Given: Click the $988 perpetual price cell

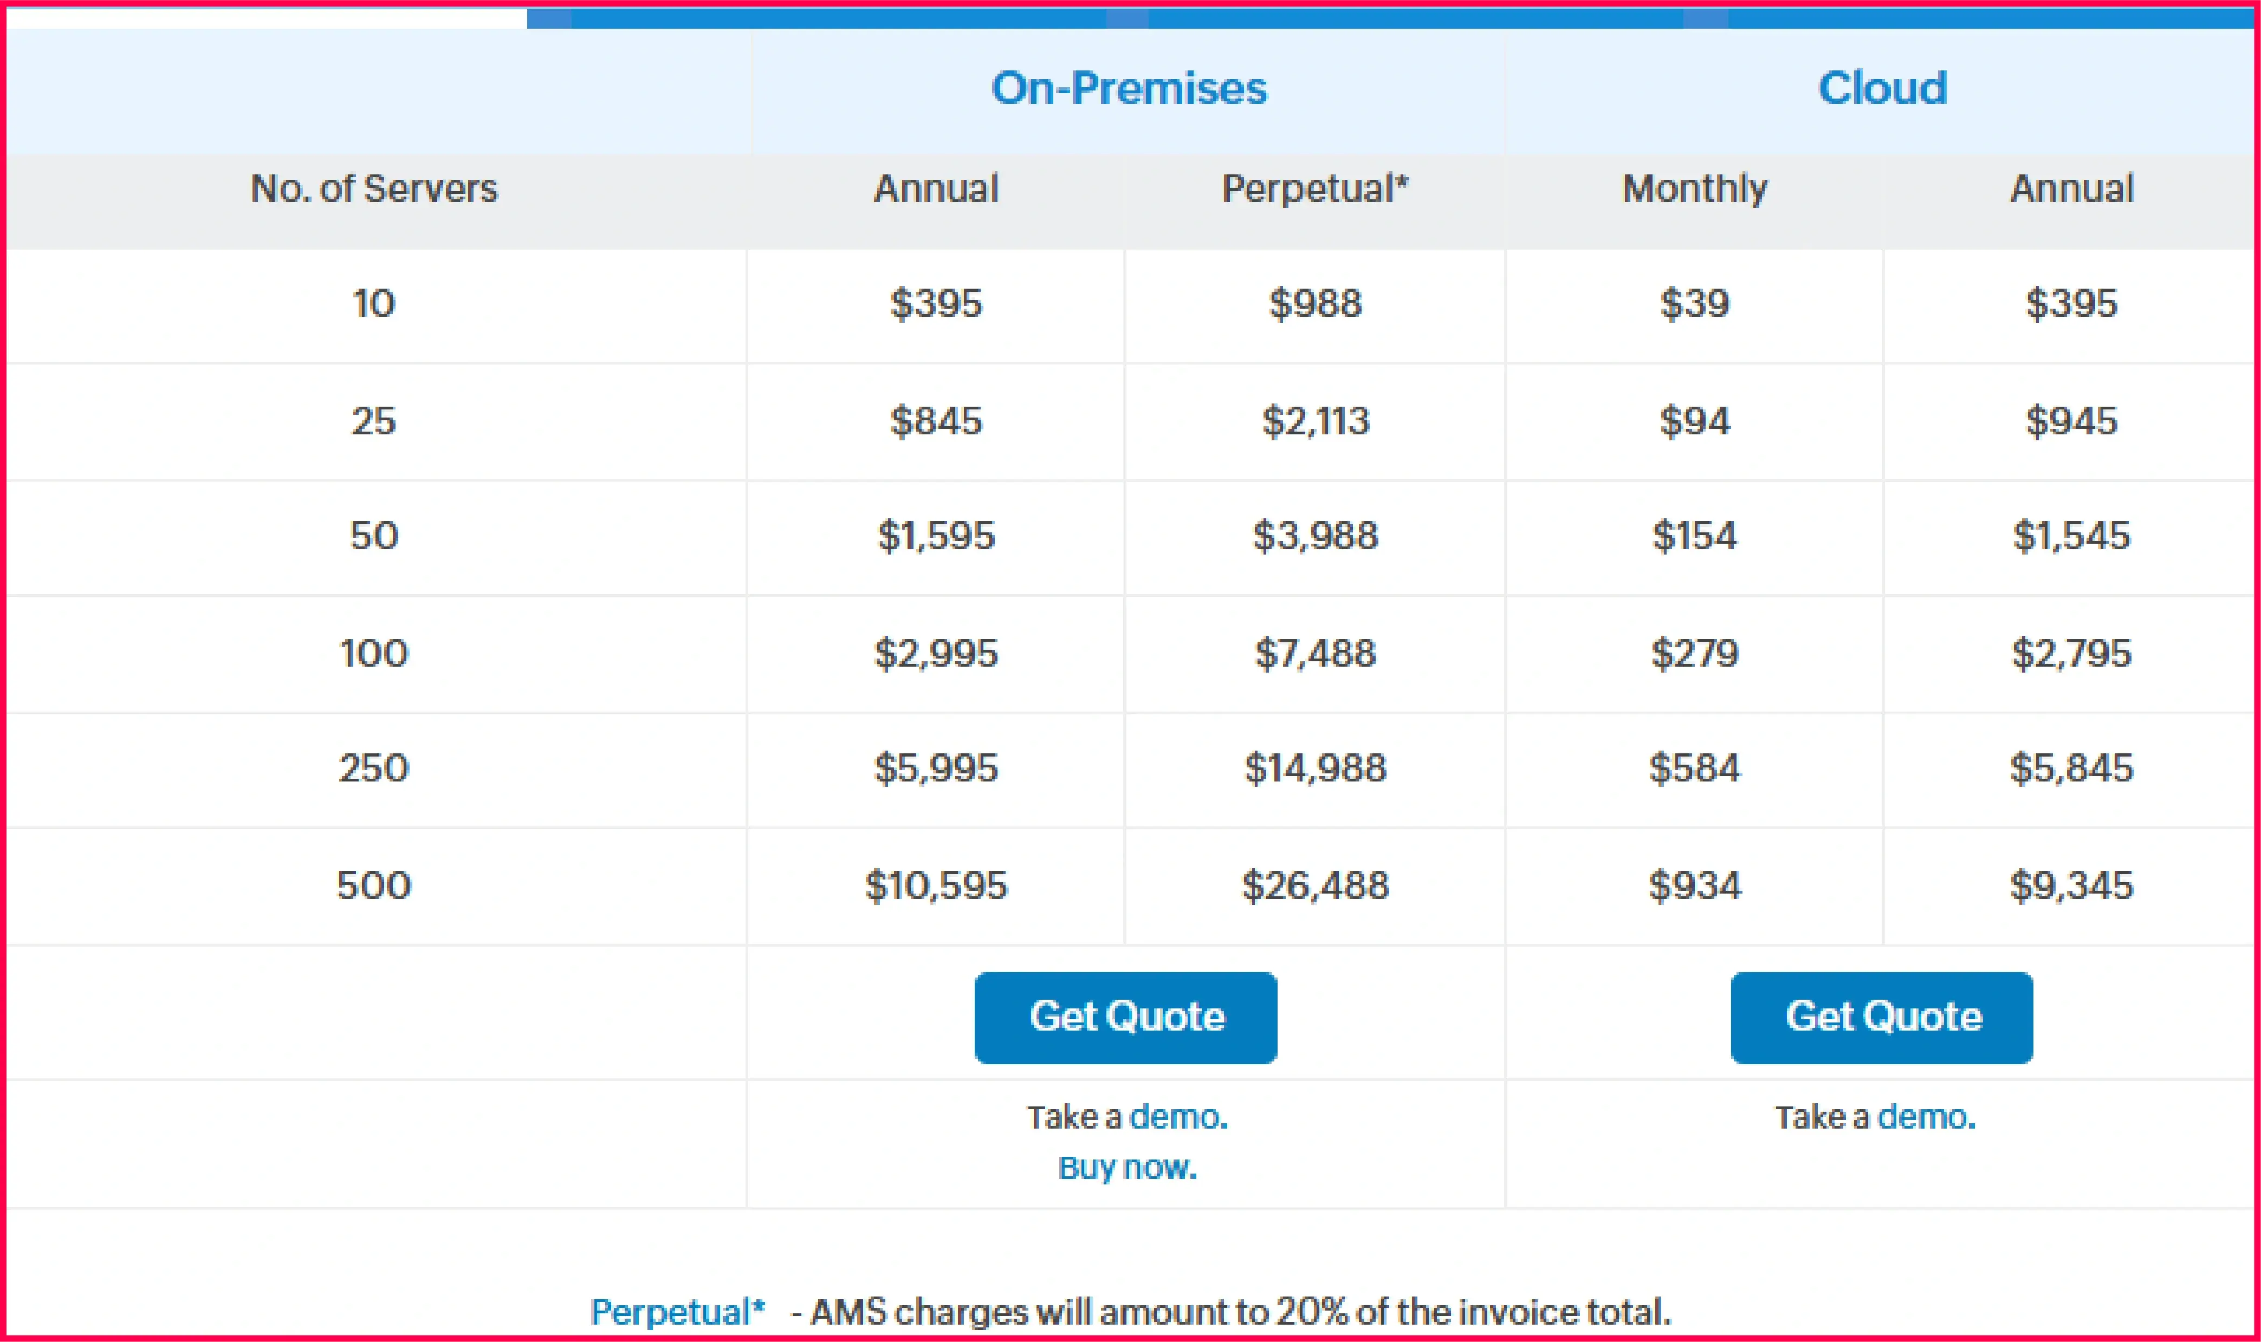Looking at the screenshot, I should point(1316,303).
